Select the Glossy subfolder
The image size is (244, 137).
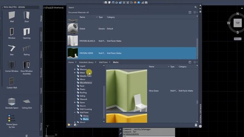[85, 116]
